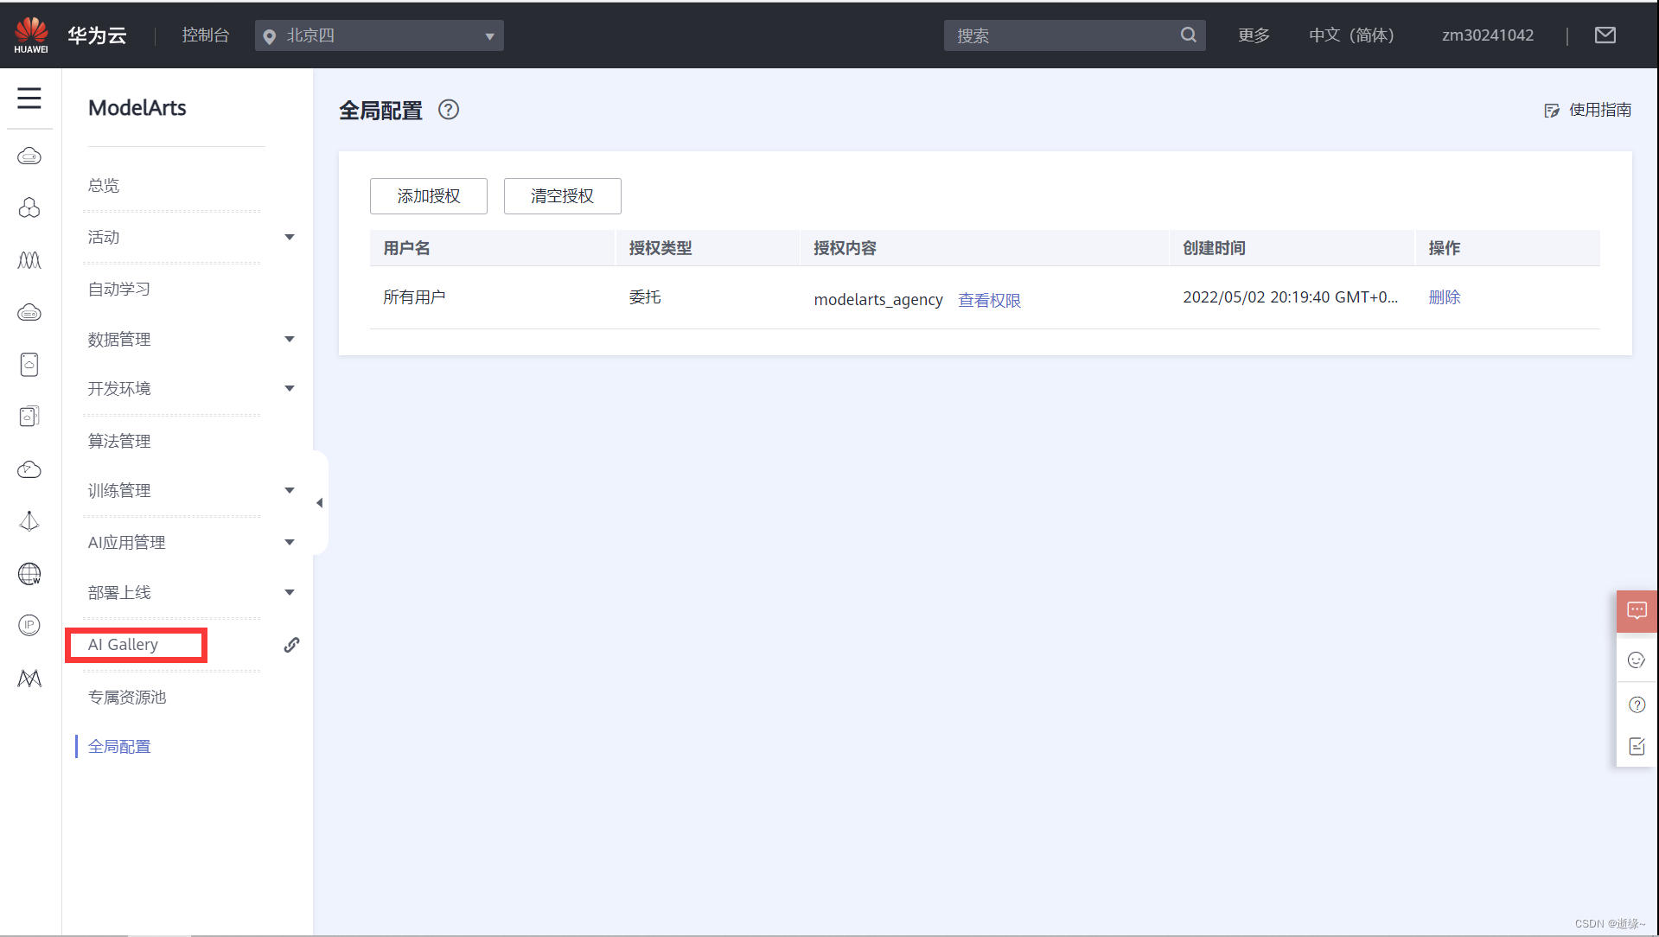Open 专属资源池 in the sidebar

[127, 697]
